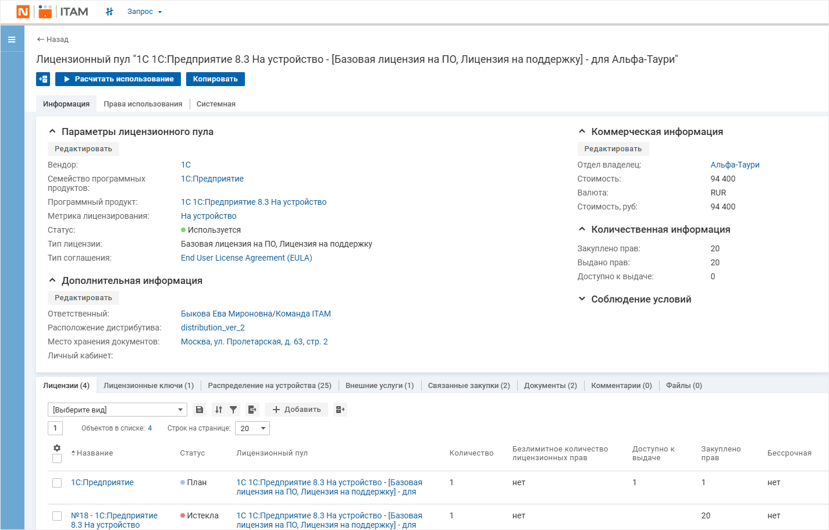The height and width of the screenshot is (530, 829).
Task: Open the Внешние услуги (1) tab
Action: click(380, 386)
